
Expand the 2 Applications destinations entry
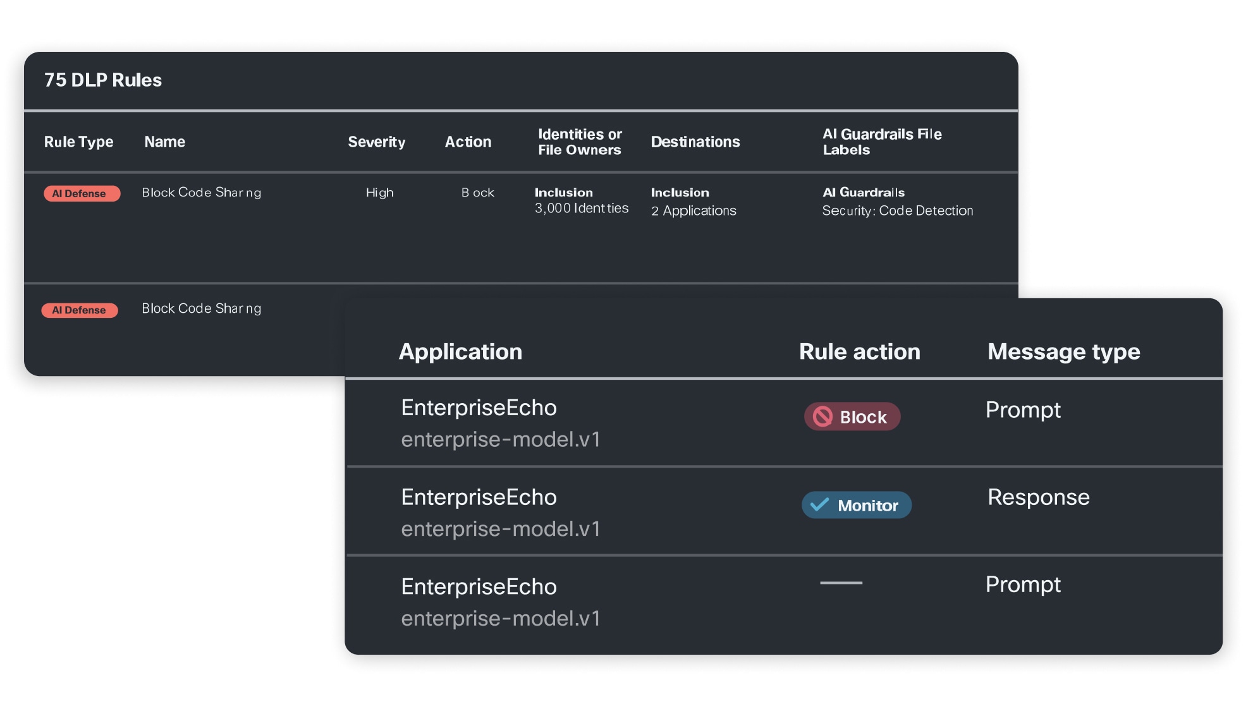[694, 211]
